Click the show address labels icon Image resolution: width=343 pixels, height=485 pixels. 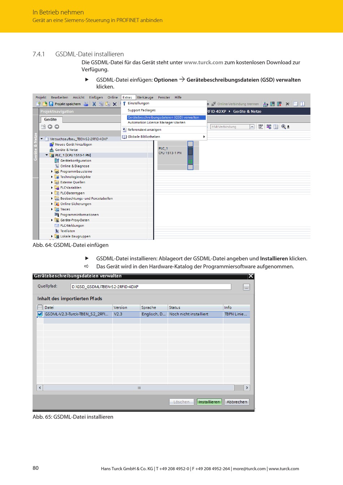[269, 127]
